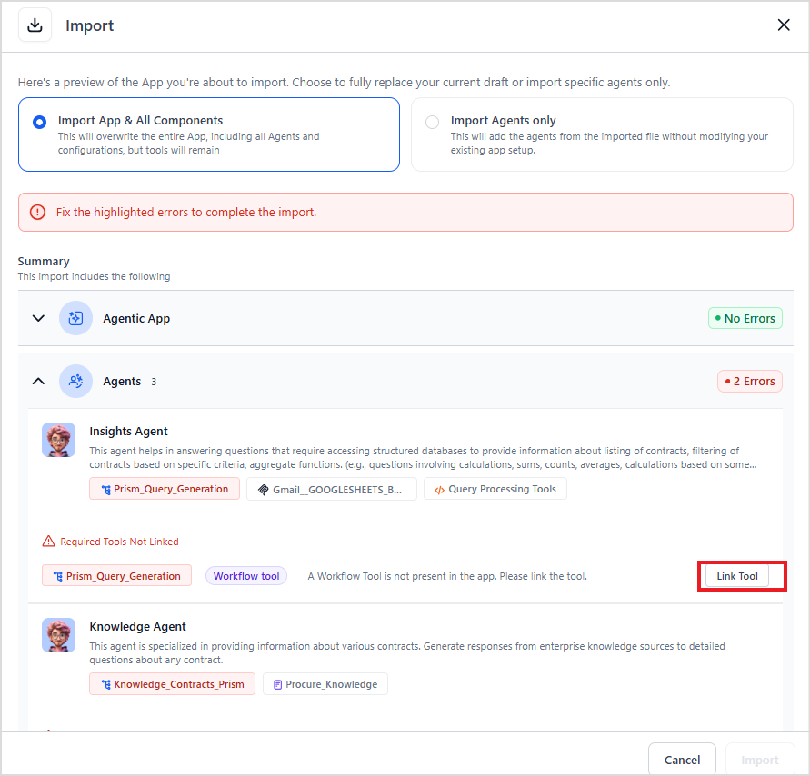
Task: Click the Workflow tool tag
Action: point(246,576)
